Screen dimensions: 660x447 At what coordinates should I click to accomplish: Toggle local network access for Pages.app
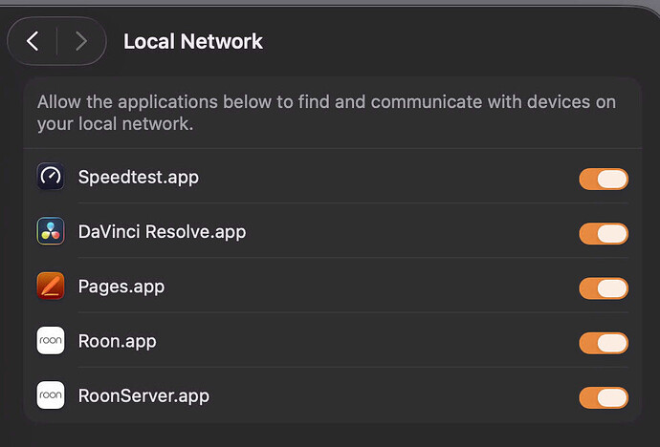pyautogui.click(x=604, y=288)
